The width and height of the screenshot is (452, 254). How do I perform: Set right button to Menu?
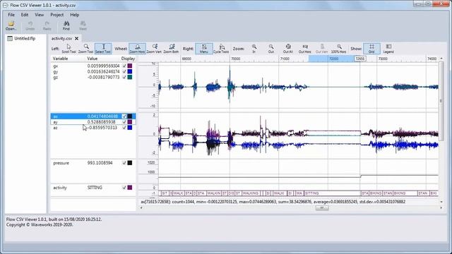(204, 49)
